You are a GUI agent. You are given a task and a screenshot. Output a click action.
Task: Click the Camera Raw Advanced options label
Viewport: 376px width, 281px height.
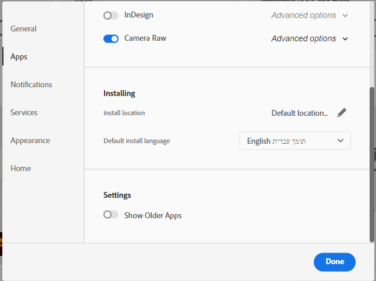click(x=303, y=39)
